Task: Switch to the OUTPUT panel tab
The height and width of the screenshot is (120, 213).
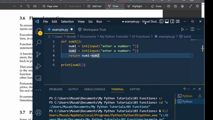Action: tap(73, 89)
